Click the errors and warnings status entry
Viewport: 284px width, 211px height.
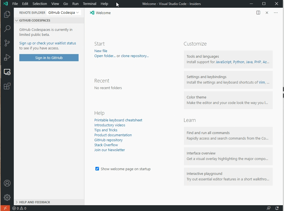[x=19, y=208]
